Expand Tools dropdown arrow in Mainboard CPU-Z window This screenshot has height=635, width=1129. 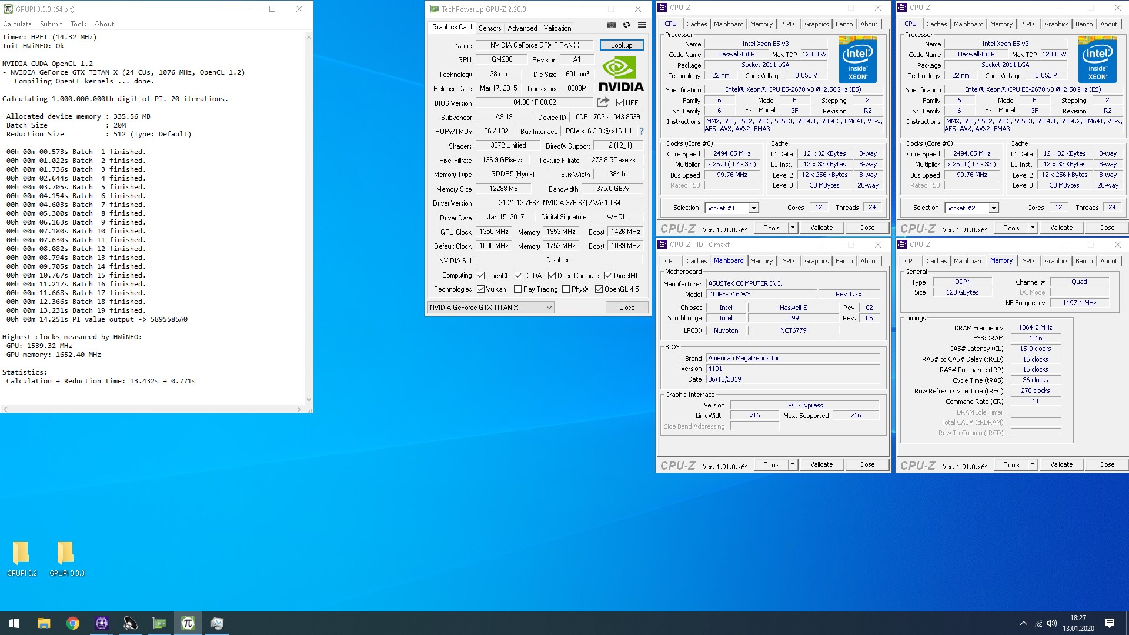point(792,464)
